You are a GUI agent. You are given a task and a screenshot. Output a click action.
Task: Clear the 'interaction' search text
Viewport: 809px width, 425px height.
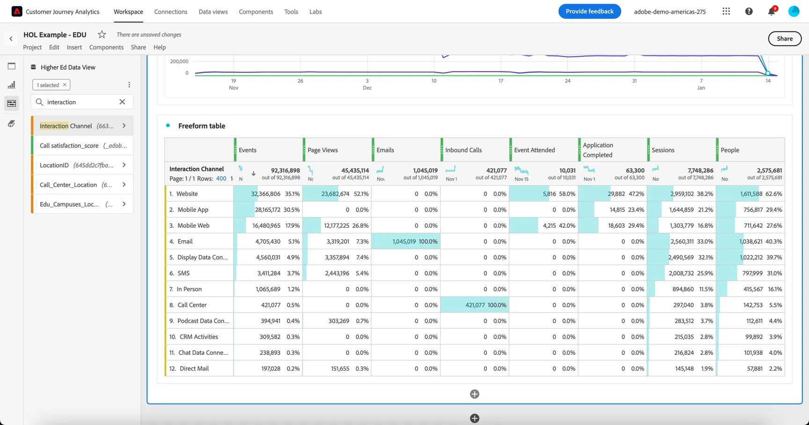tap(122, 102)
